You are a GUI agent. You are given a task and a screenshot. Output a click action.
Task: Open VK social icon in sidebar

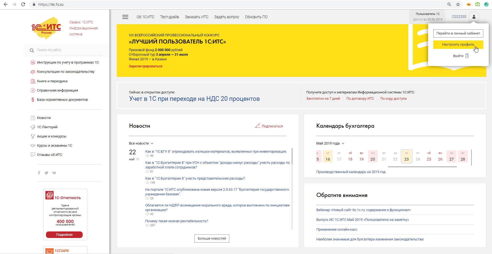point(54,173)
